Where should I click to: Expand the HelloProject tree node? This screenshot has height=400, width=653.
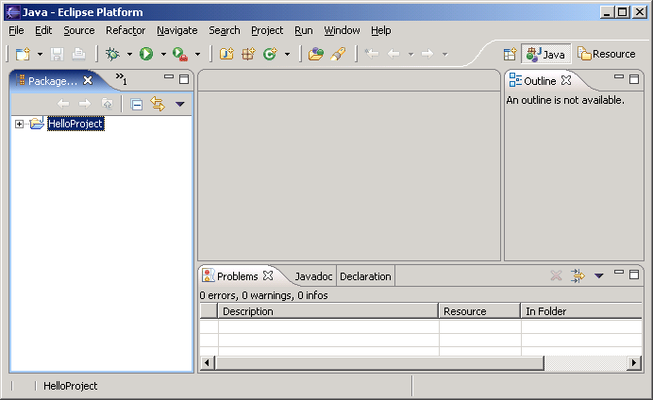pos(19,124)
